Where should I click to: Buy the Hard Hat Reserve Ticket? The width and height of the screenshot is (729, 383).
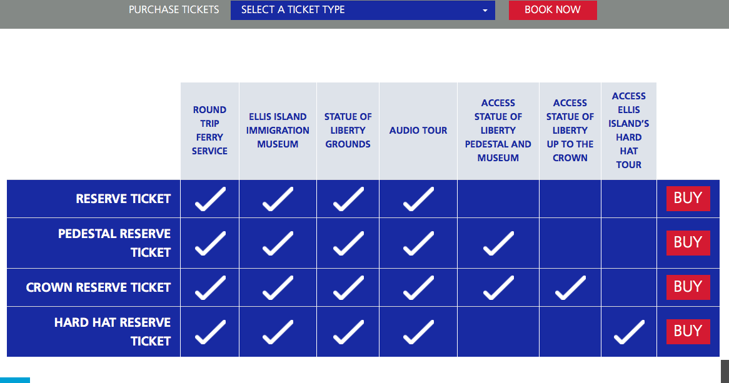click(x=688, y=331)
